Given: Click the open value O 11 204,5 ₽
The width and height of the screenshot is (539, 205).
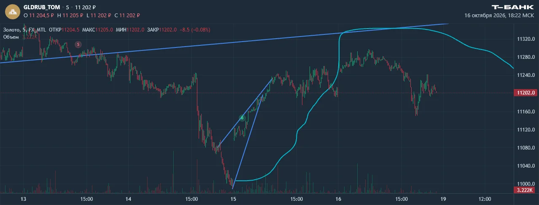Looking at the screenshot, I should point(39,15).
